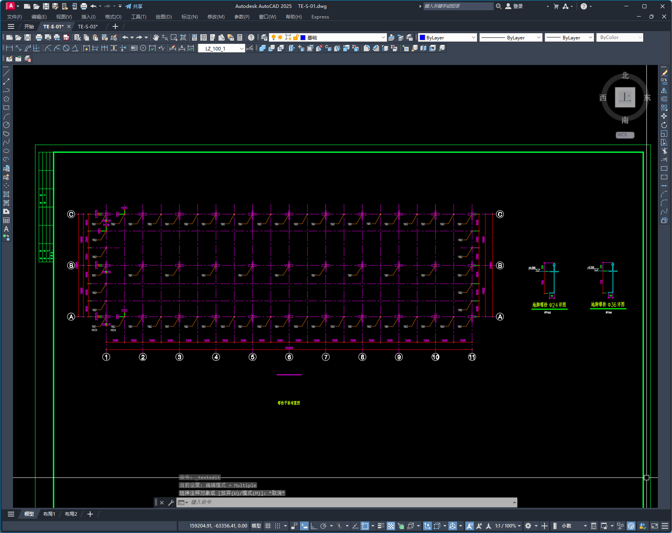Click the search magnifier icon in title bar

click(498, 6)
